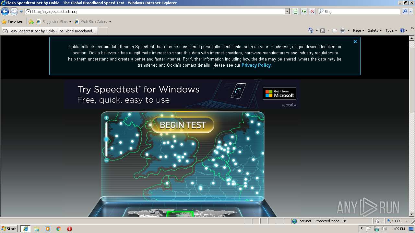Click the browser Back arrow button

[x=5, y=12]
